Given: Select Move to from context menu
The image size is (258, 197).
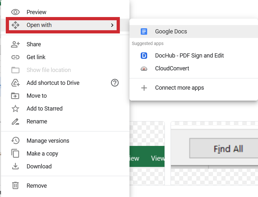Looking at the screenshot, I should 37,96.
